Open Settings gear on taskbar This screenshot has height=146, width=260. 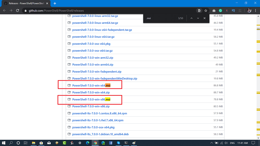click(x=80, y=143)
